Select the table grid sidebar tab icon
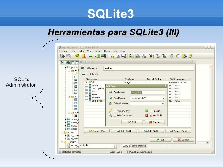Screen dimensions: 223x167 click(68, 63)
